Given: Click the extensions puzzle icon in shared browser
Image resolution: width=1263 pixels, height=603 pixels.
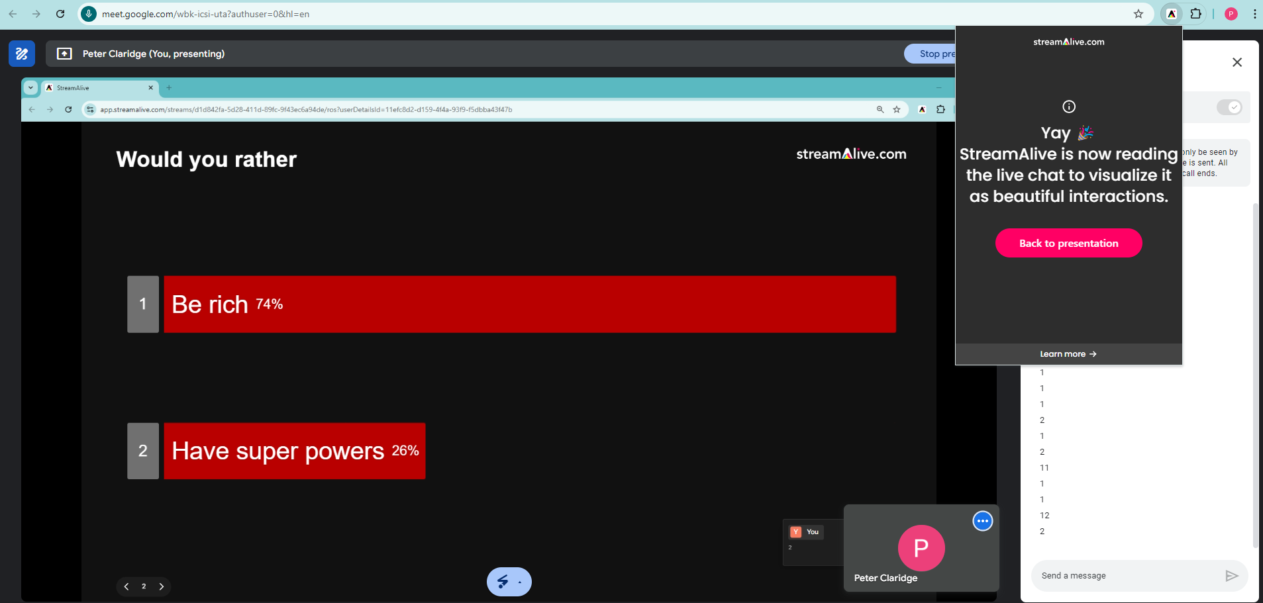Looking at the screenshot, I should click(940, 110).
